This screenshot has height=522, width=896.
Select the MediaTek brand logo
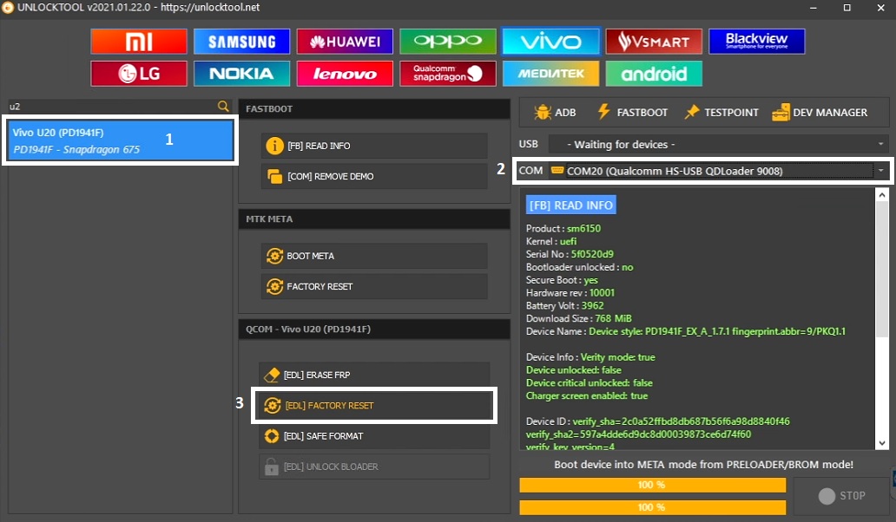pyautogui.click(x=550, y=74)
